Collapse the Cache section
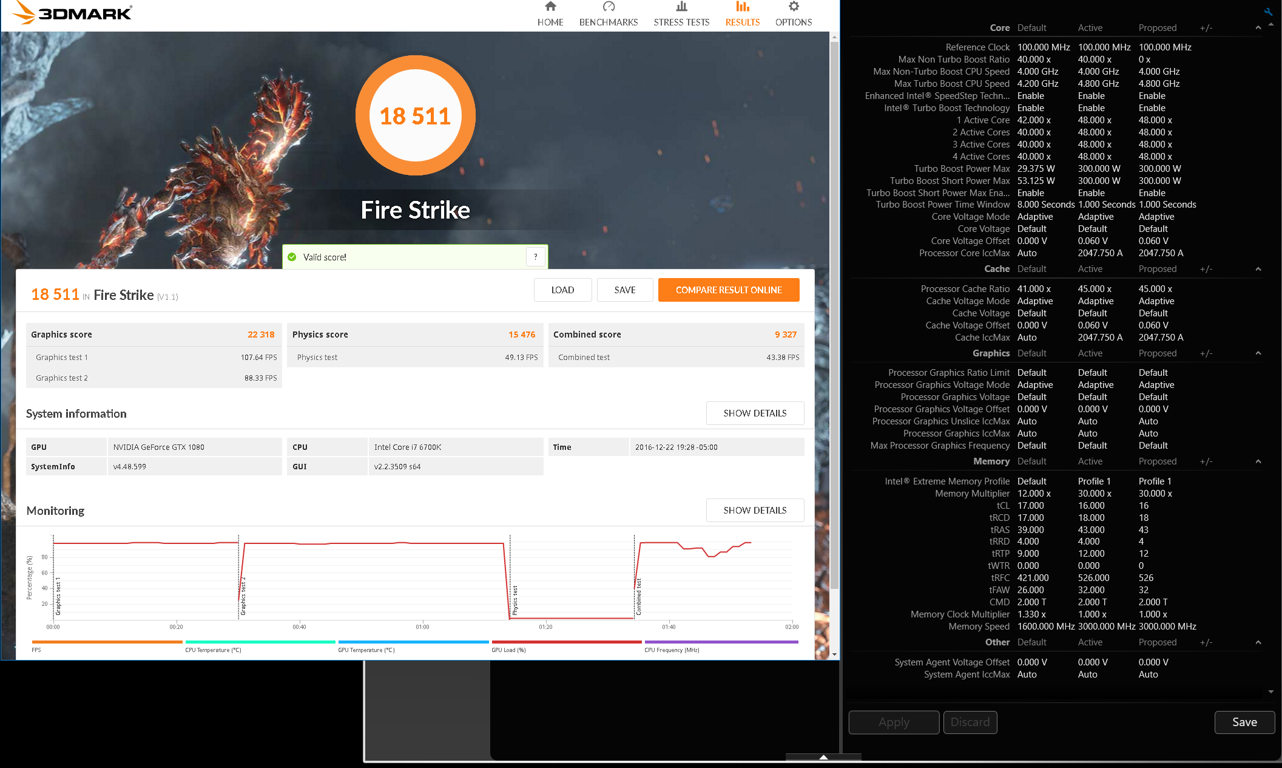This screenshot has height=768, width=1282. pyautogui.click(x=1258, y=269)
